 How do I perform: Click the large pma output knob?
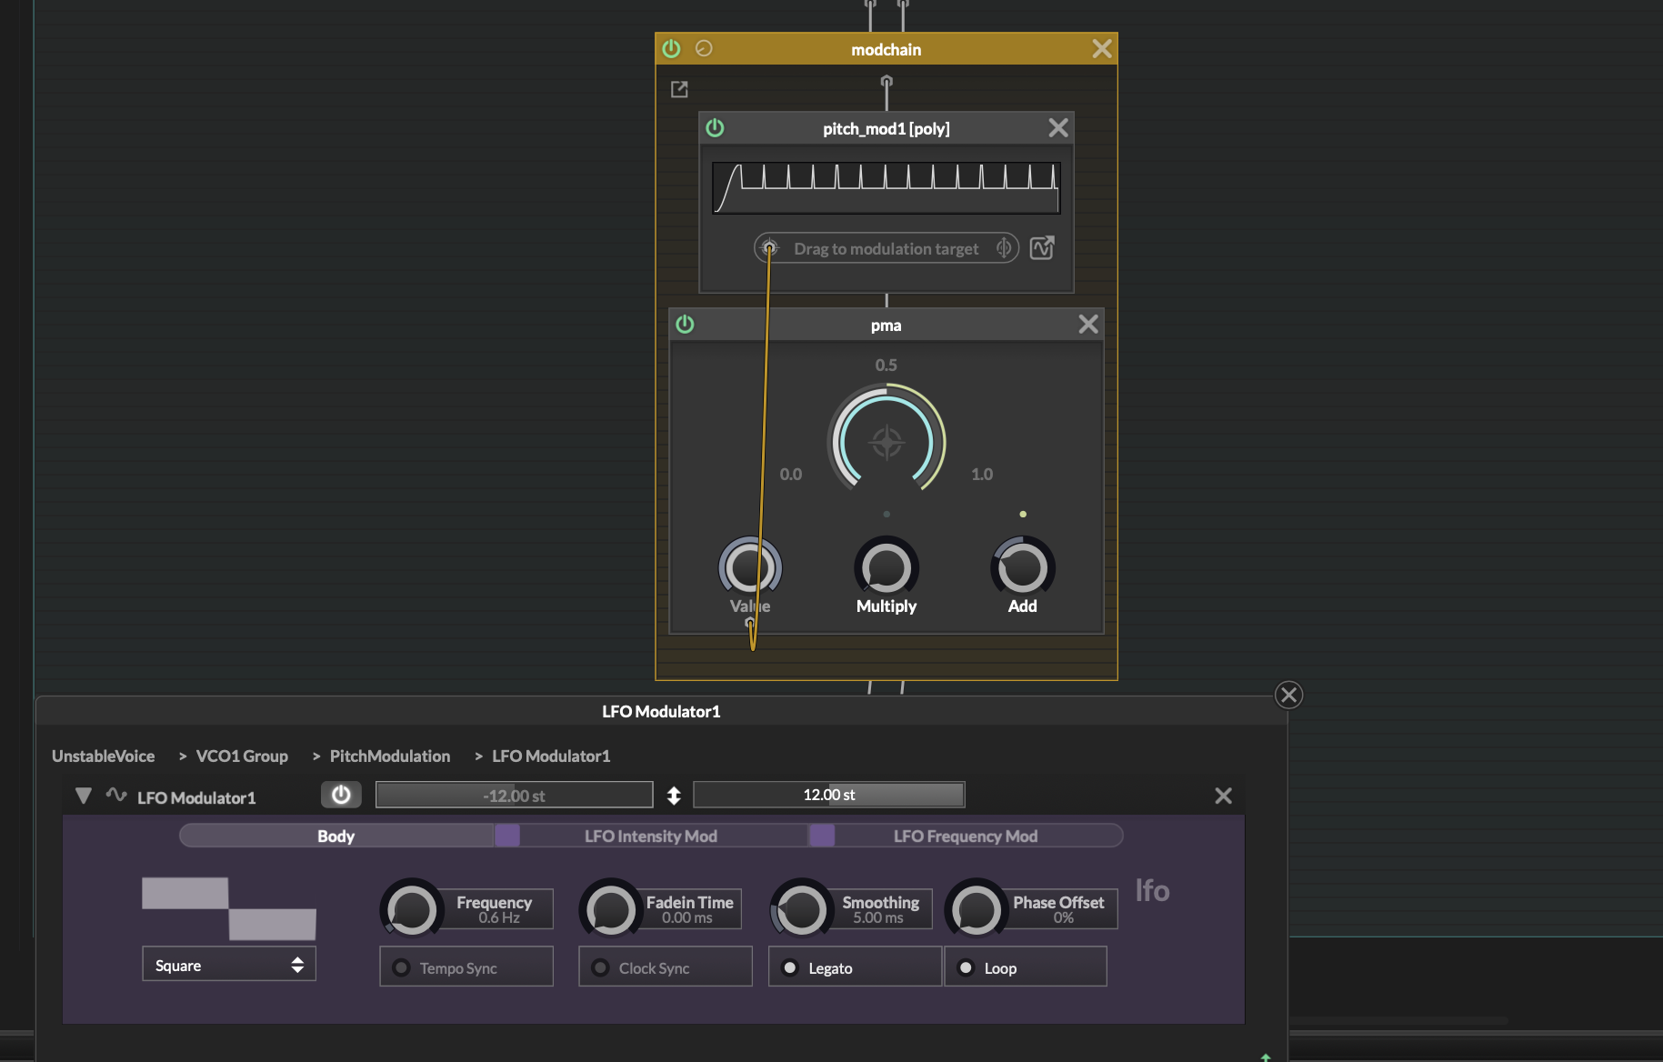point(887,443)
